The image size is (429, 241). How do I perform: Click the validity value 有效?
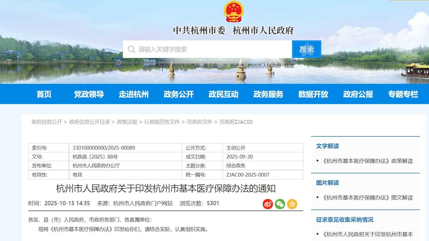pyautogui.click(x=77, y=175)
